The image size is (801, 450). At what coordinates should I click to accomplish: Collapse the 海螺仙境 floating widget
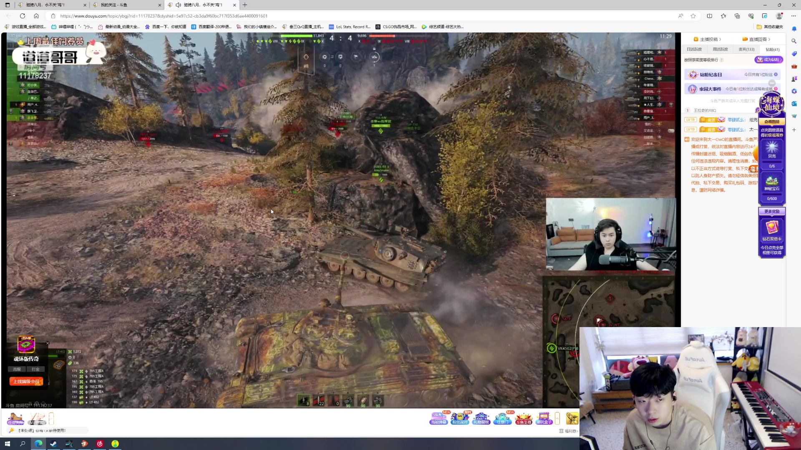pyautogui.click(x=772, y=83)
